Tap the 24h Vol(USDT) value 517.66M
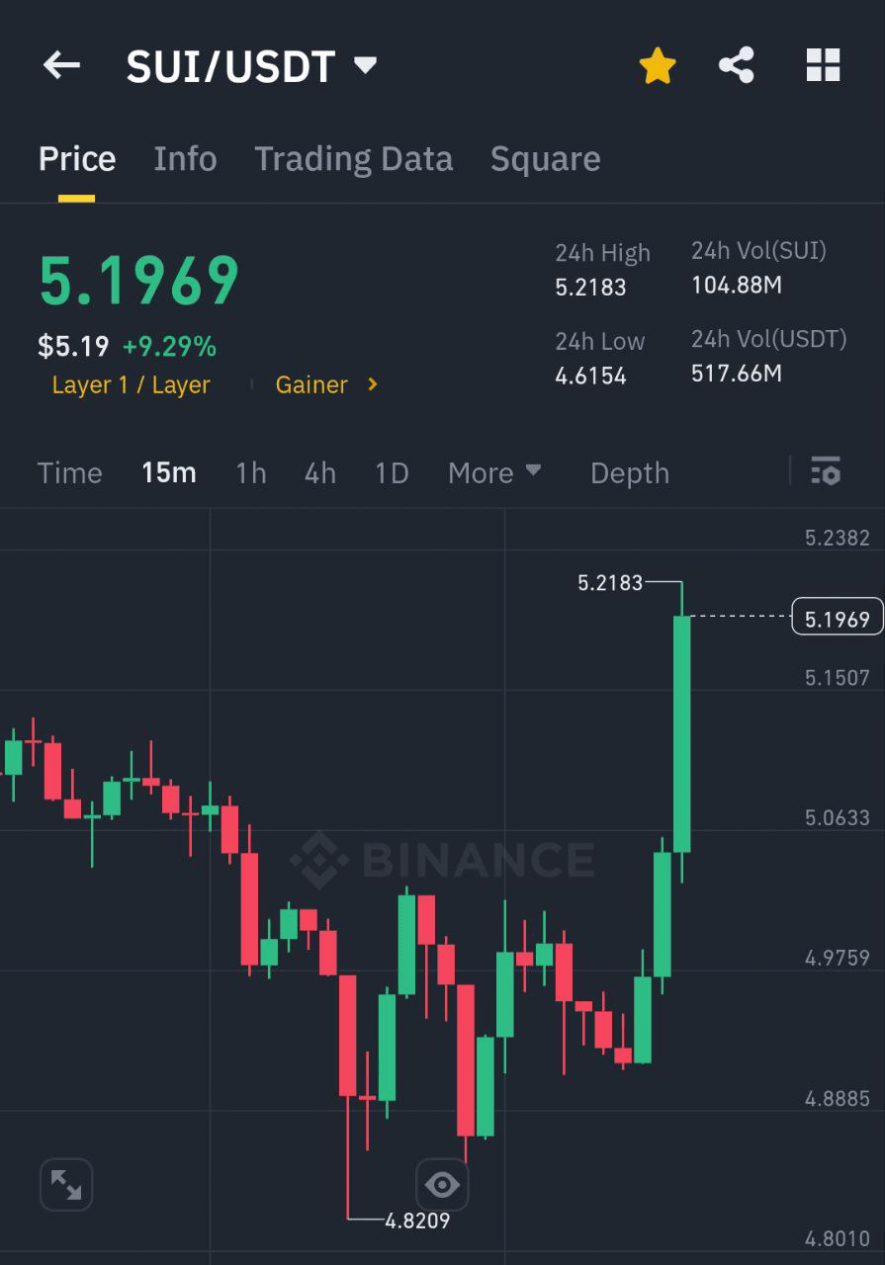The image size is (885, 1265). click(737, 374)
